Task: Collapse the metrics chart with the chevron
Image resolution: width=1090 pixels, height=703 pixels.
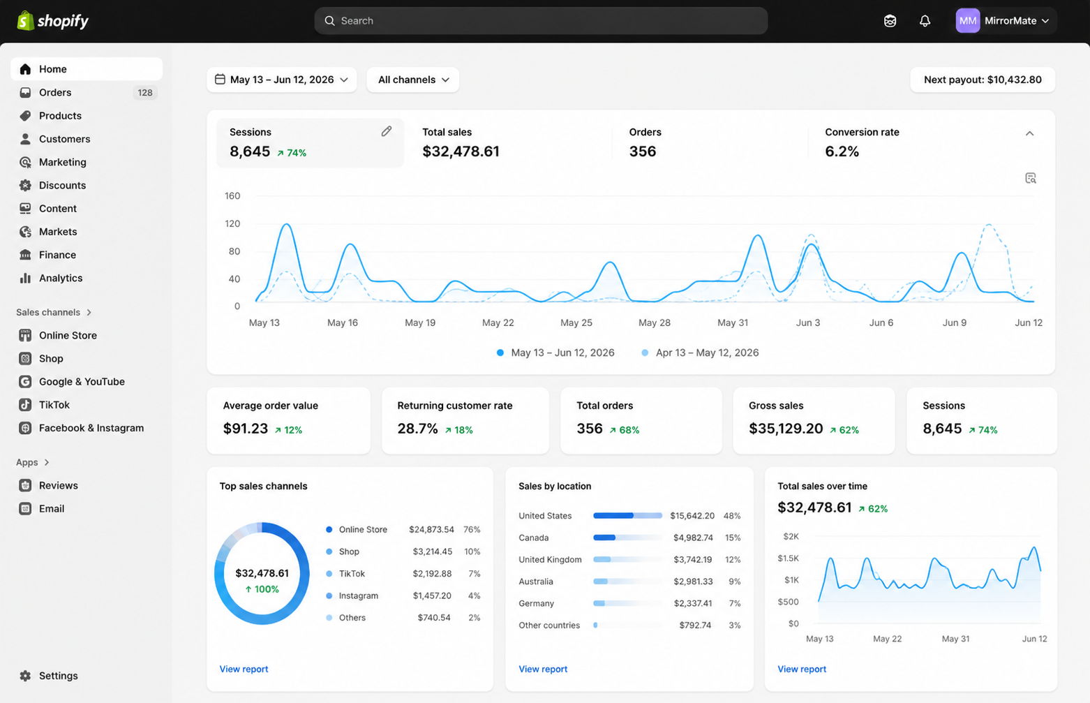Action: tap(1029, 133)
